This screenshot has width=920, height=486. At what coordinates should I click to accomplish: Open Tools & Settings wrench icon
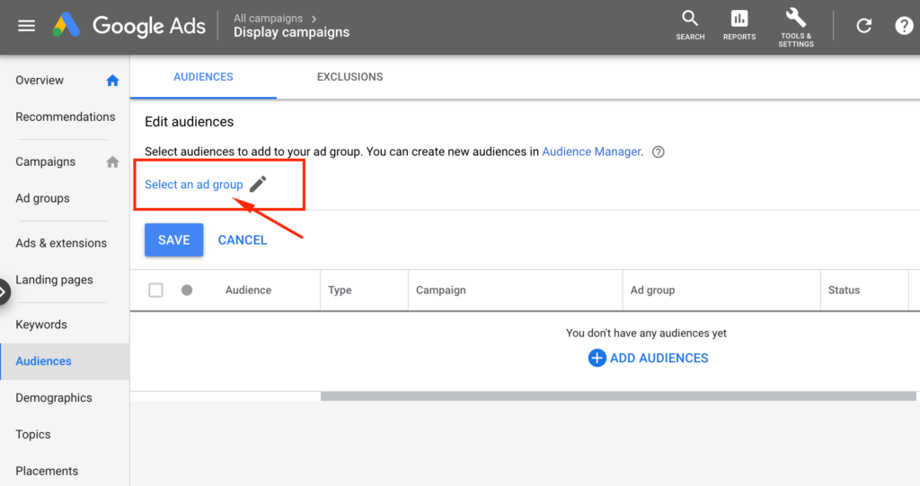[796, 19]
